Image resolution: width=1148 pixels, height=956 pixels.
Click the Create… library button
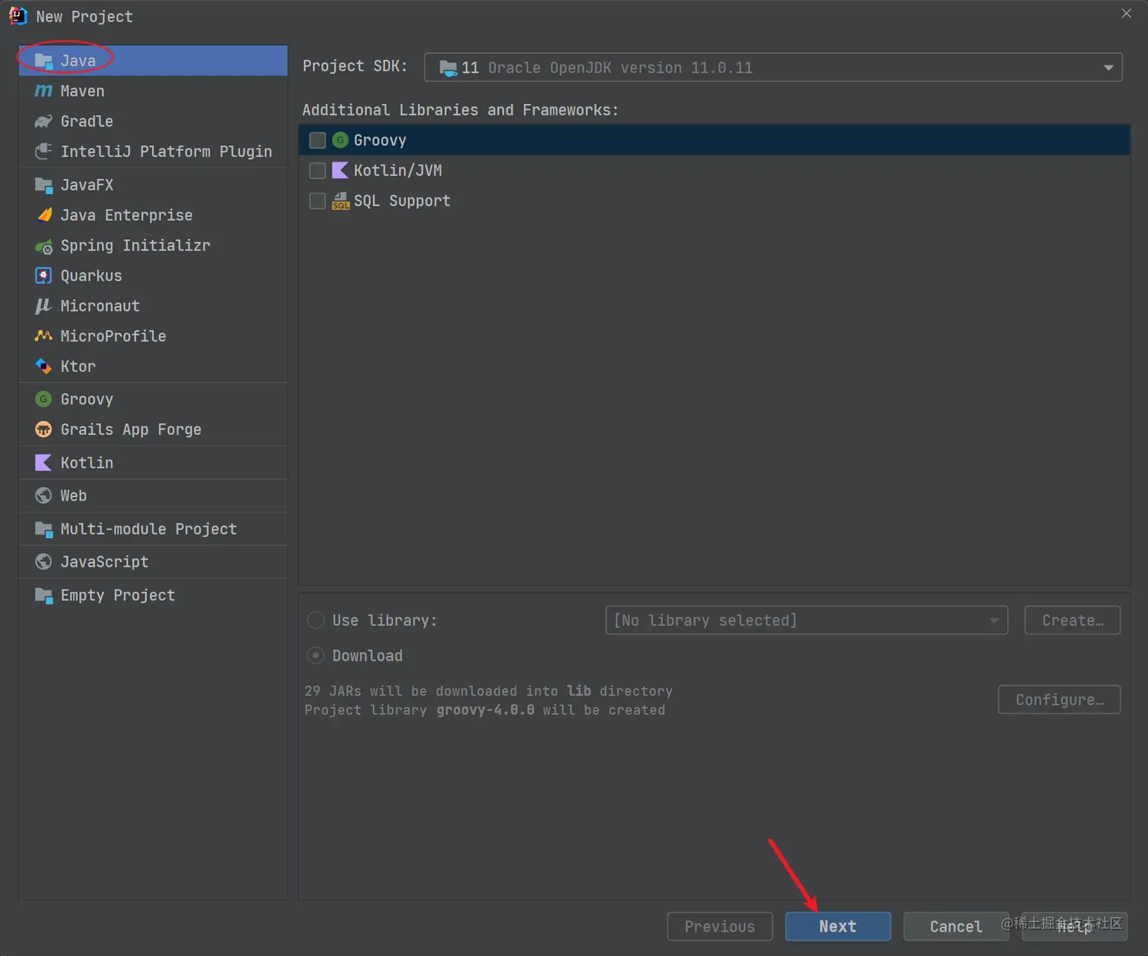1072,621
